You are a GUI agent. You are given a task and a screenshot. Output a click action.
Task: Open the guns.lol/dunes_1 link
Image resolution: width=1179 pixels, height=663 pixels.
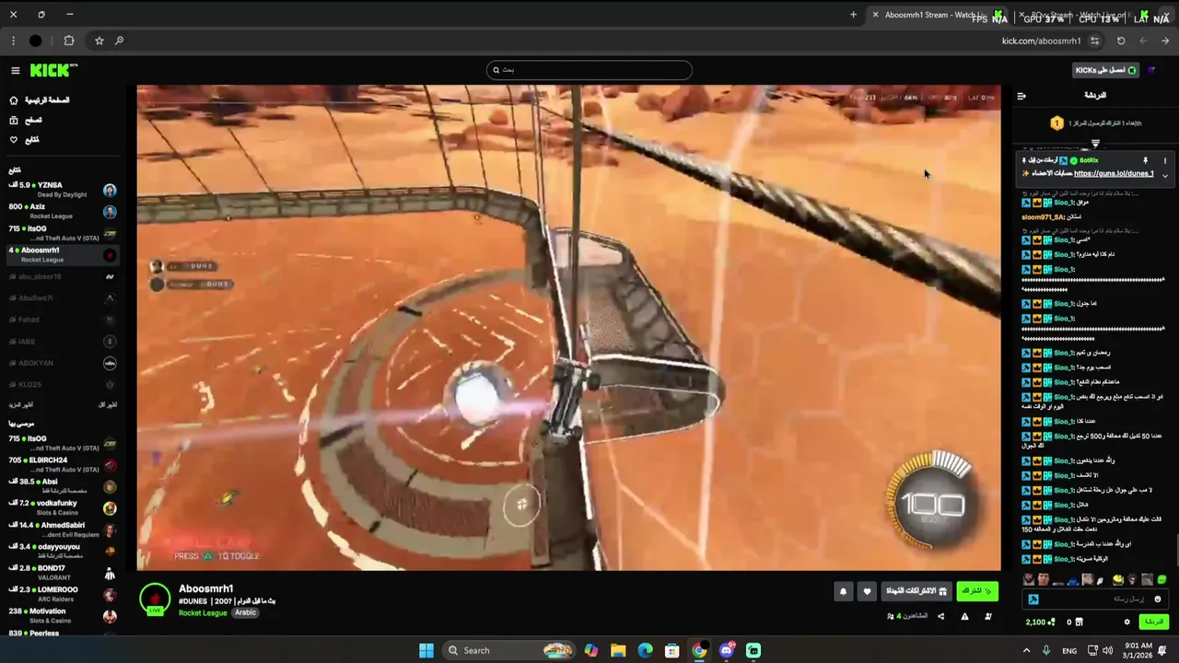point(1114,174)
